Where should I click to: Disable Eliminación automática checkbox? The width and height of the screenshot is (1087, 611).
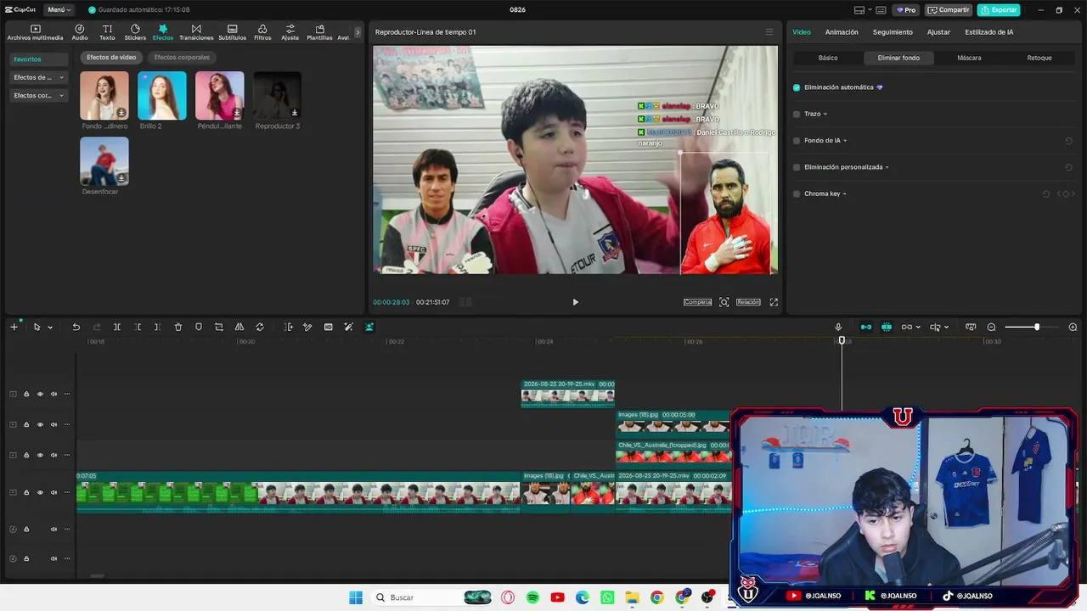[x=797, y=87]
